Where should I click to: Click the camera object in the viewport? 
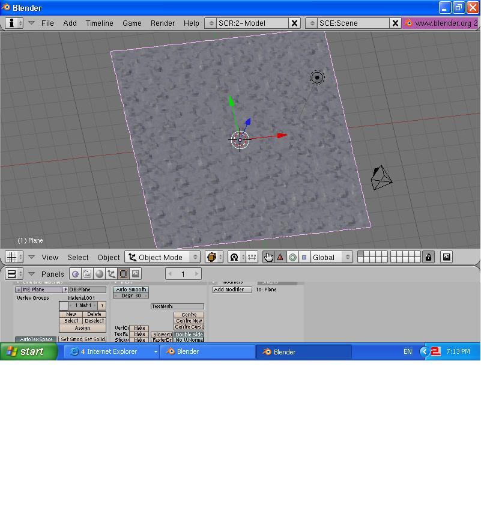click(x=381, y=178)
